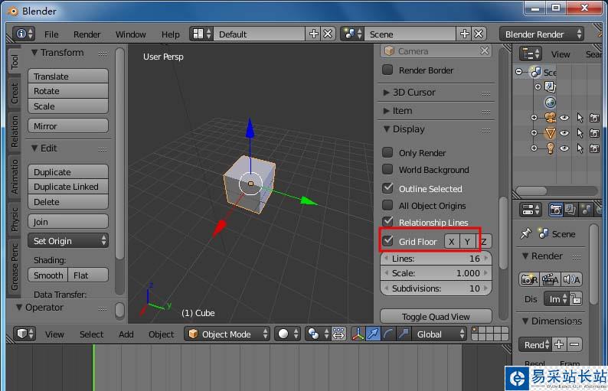608x391 pixels.
Task: Switch to Render properties tab
Action: pos(556,210)
